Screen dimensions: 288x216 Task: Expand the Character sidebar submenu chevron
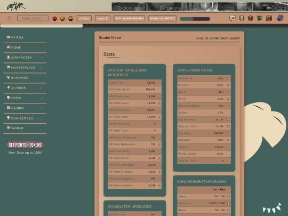[x=42, y=58]
